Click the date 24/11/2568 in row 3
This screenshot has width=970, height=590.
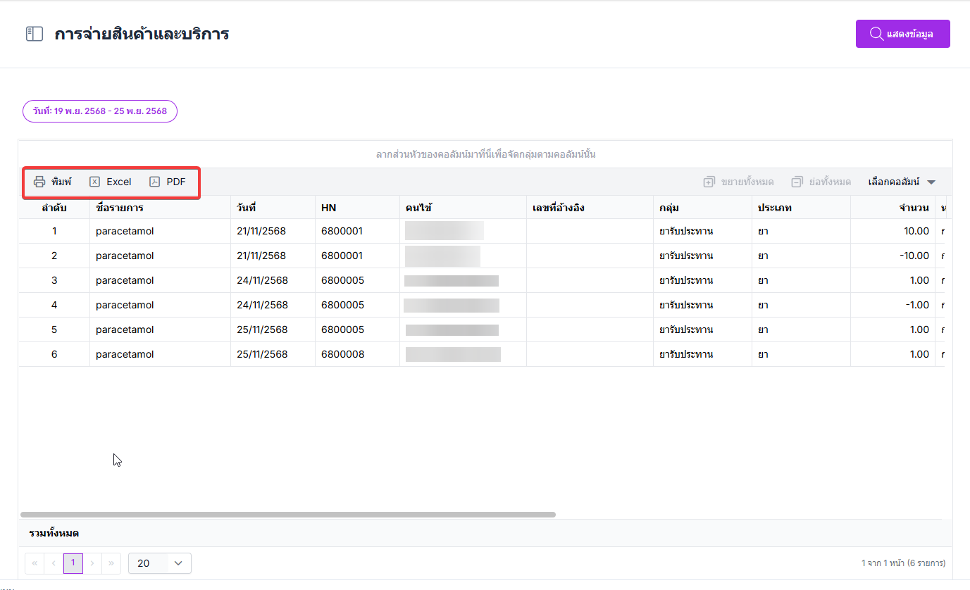point(262,280)
